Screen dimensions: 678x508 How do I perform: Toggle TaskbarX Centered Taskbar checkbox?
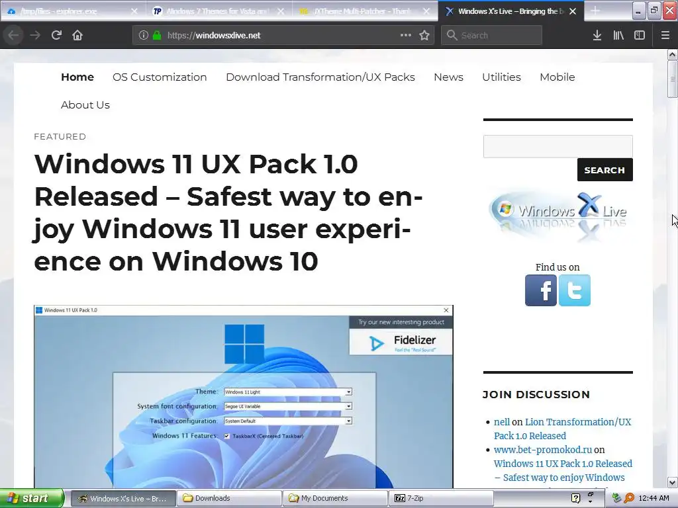point(226,436)
